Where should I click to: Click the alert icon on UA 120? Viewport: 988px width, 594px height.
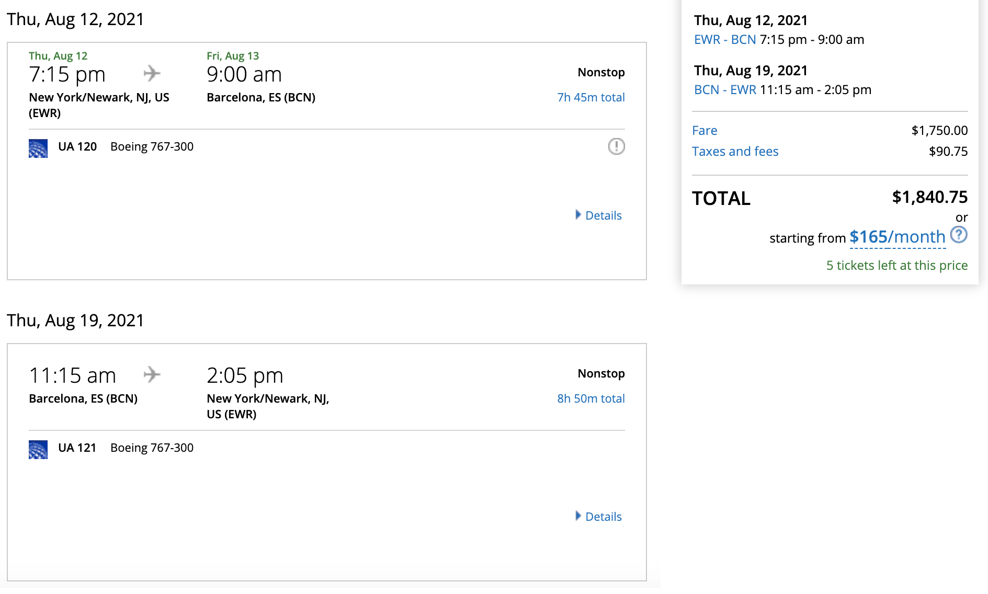(616, 146)
